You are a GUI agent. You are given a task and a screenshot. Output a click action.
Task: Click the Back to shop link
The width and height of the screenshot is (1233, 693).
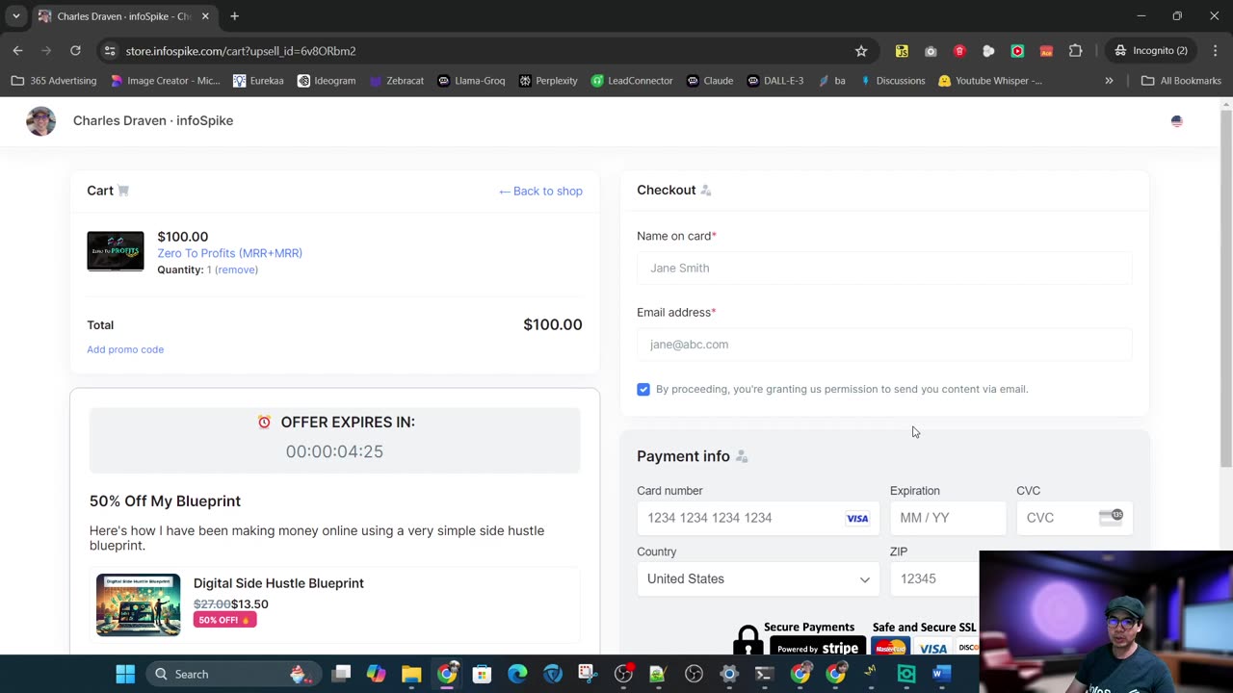(x=540, y=191)
